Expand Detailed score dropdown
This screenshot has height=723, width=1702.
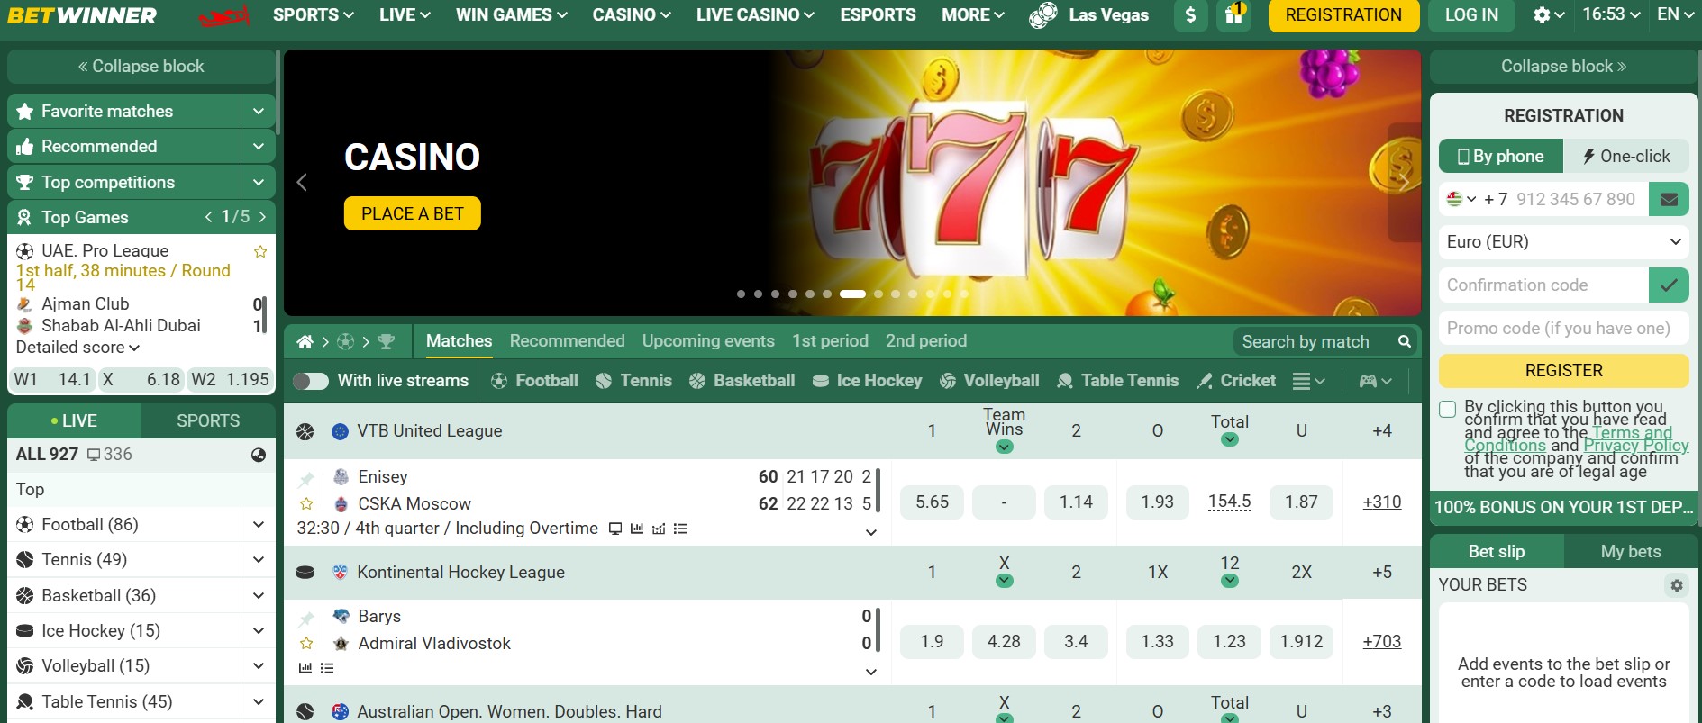pos(77,348)
